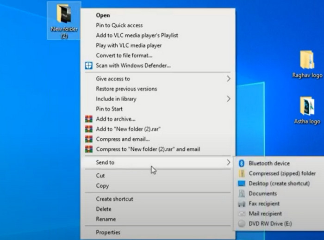This screenshot has height=240, width=324.
Task: Select Add to VLC media player's Playlist
Action: click(x=158, y=35)
